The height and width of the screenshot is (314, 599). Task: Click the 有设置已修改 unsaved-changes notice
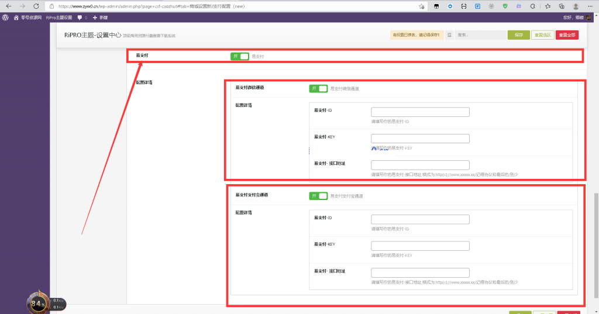(x=416, y=34)
